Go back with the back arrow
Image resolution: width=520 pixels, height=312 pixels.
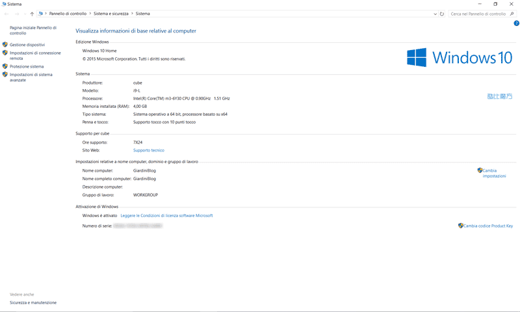tap(6, 14)
